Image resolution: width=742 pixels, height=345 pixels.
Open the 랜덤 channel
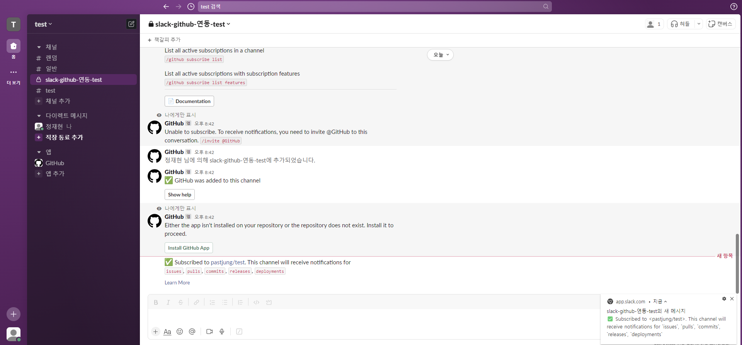[83, 58]
